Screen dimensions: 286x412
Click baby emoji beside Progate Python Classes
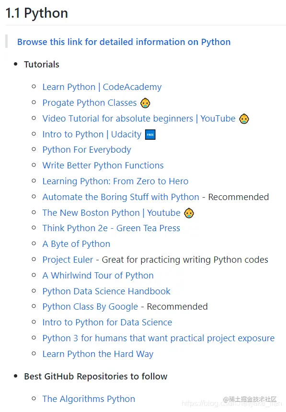click(145, 103)
